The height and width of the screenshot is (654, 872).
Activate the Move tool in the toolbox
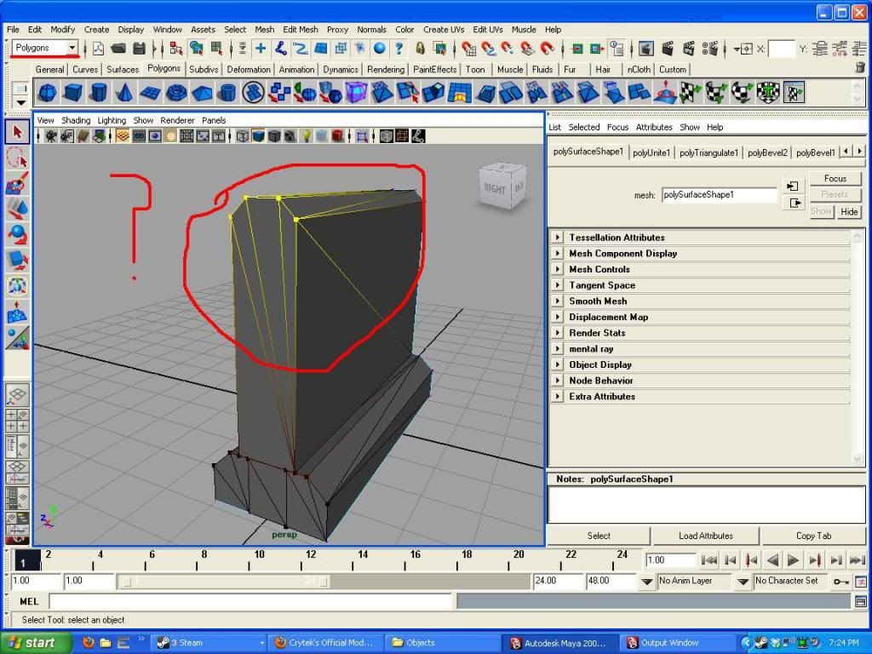(x=17, y=208)
